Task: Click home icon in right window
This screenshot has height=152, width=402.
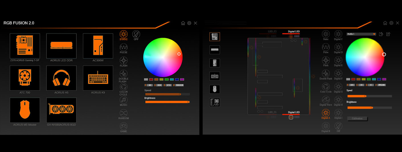Action: click(385, 23)
